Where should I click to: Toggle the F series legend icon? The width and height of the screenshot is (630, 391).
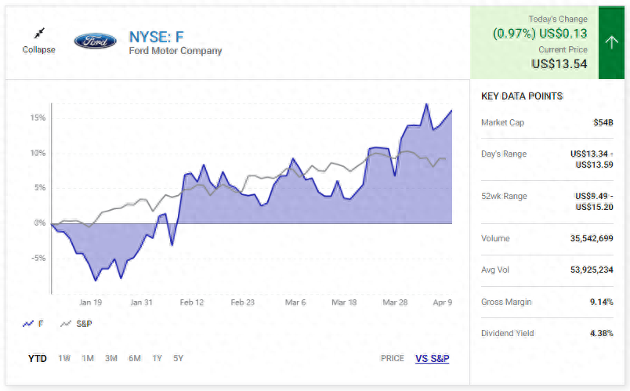coord(27,324)
